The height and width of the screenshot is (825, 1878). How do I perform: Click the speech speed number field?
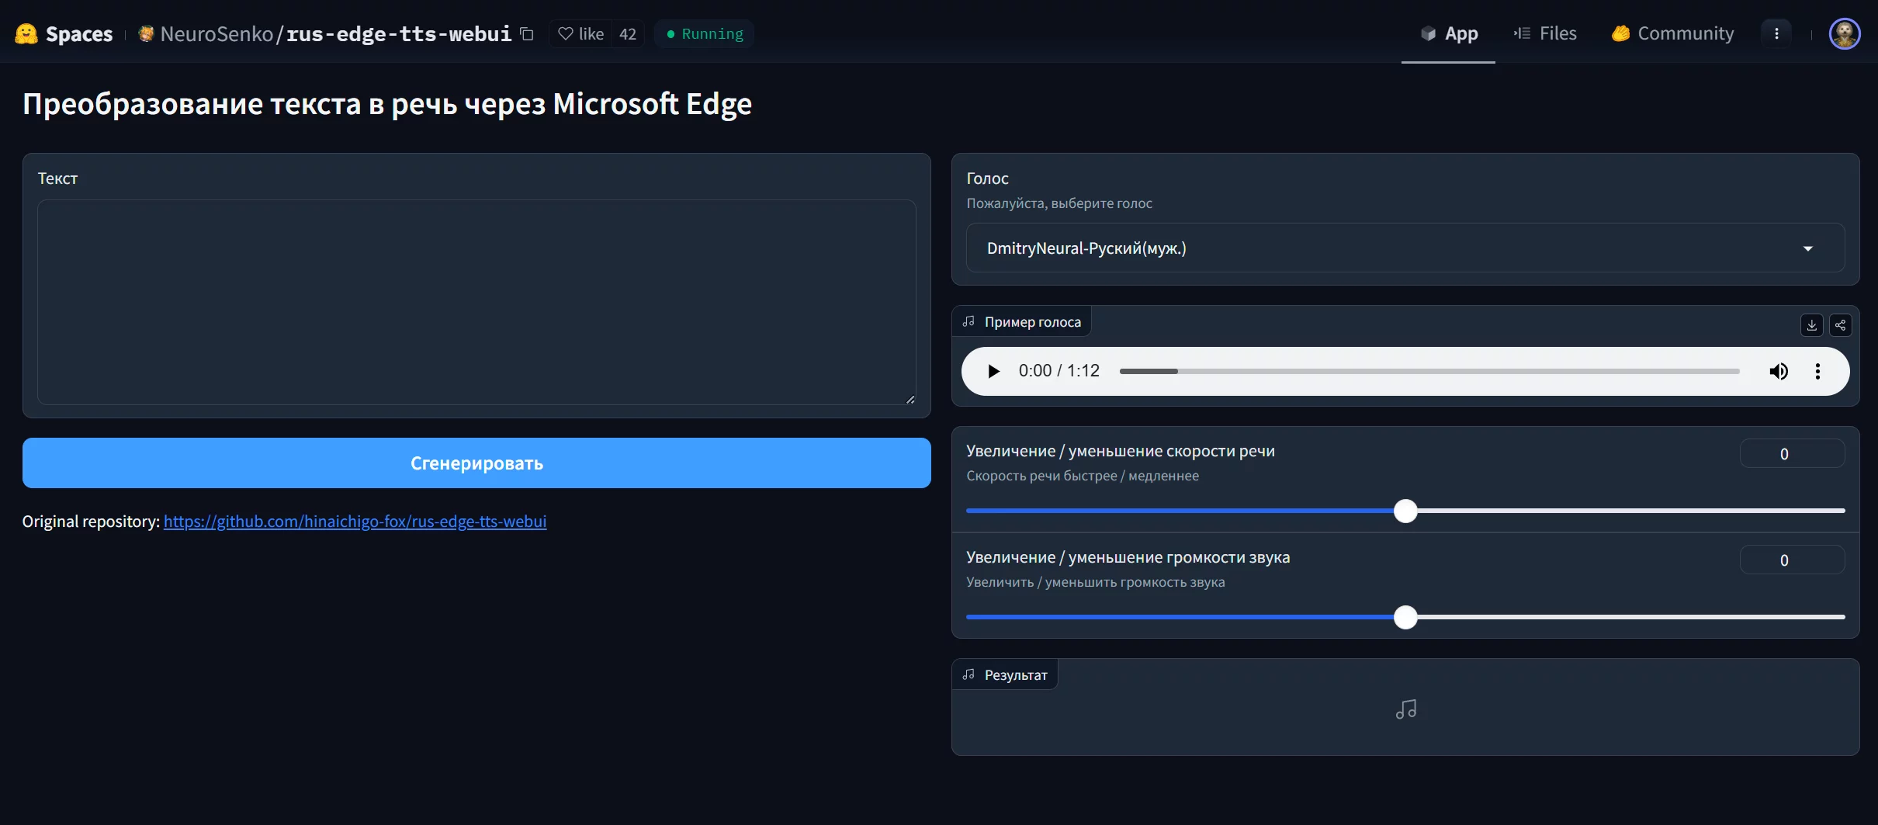(x=1792, y=453)
